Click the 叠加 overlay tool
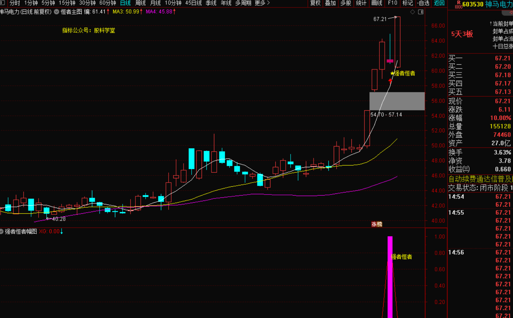Screen dimensions: 513x318 [330, 3]
